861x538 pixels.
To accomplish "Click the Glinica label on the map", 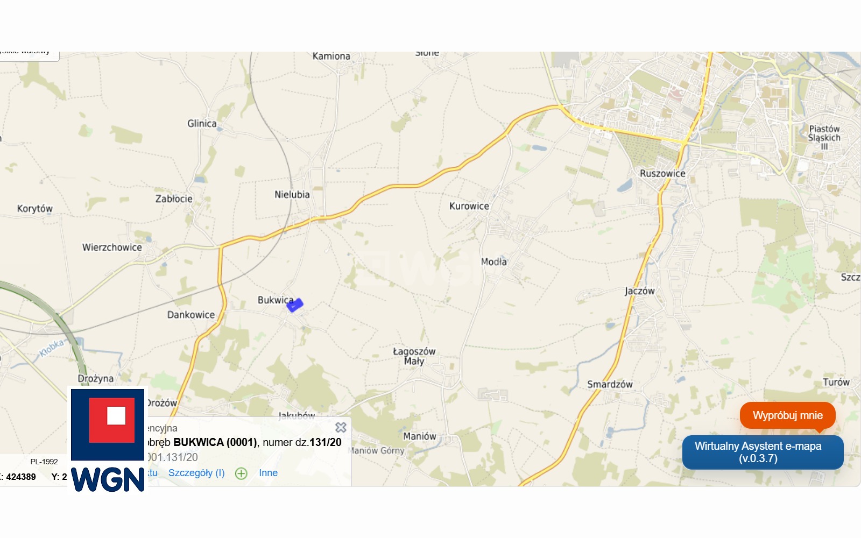I will 202,123.
